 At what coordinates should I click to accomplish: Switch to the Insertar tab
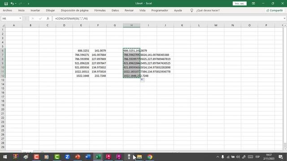(35, 10)
